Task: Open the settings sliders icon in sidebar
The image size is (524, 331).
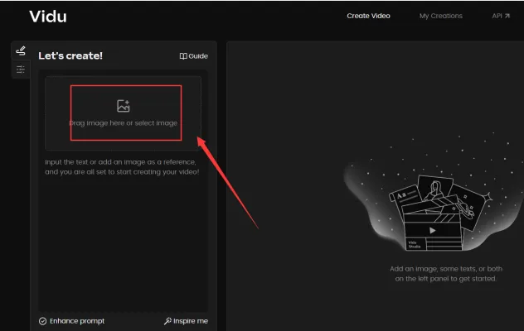Action: pos(21,70)
